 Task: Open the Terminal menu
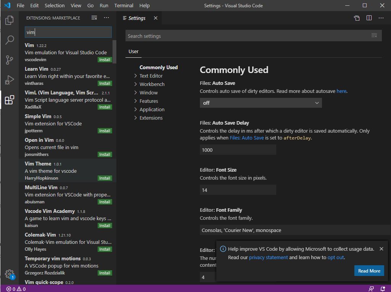pyautogui.click(x=124, y=5)
